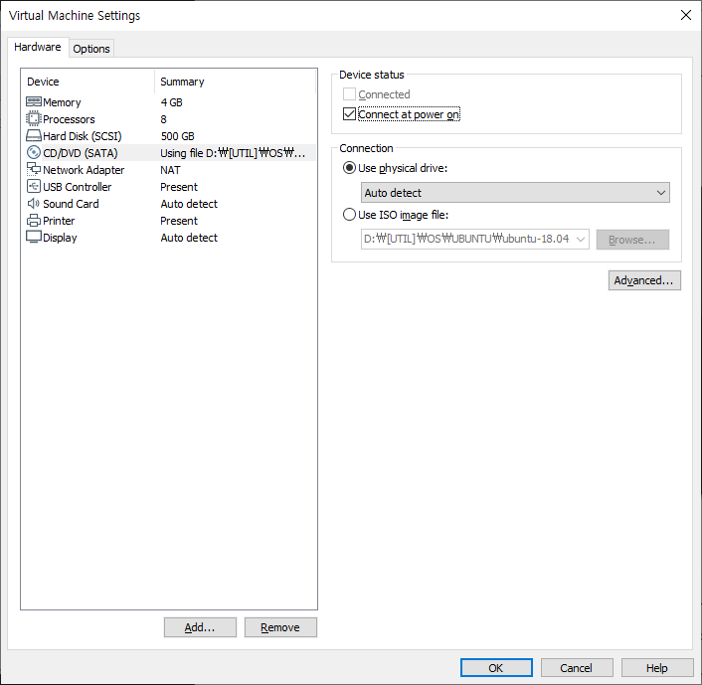
Task: Click Add to add hardware
Action: [x=200, y=627]
